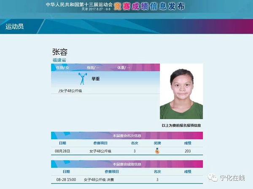Click the 举重 sport label
Viewport: 253px width, 189px height.
(95, 79)
